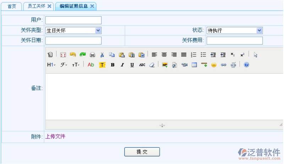The image size is (284, 164).
Task: Click the 上传文件 upload link
Action: pos(55,136)
